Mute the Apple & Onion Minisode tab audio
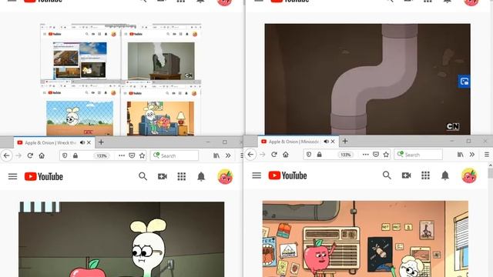Image resolution: width=493 pixels, height=277 pixels. coord(327,142)
